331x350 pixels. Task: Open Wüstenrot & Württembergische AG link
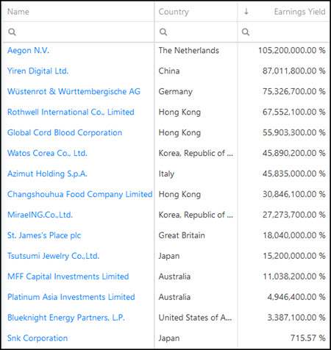(74, 91)
